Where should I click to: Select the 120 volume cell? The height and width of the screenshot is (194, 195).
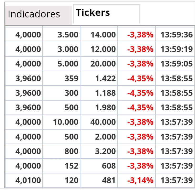[61, 180]
